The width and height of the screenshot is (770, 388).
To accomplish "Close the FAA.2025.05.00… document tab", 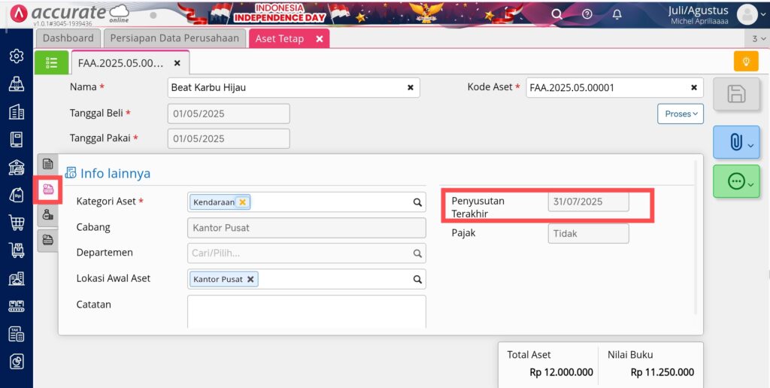I will pos(177,63).
